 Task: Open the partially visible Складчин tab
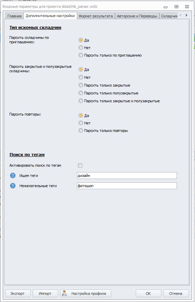tap(169, 16)
